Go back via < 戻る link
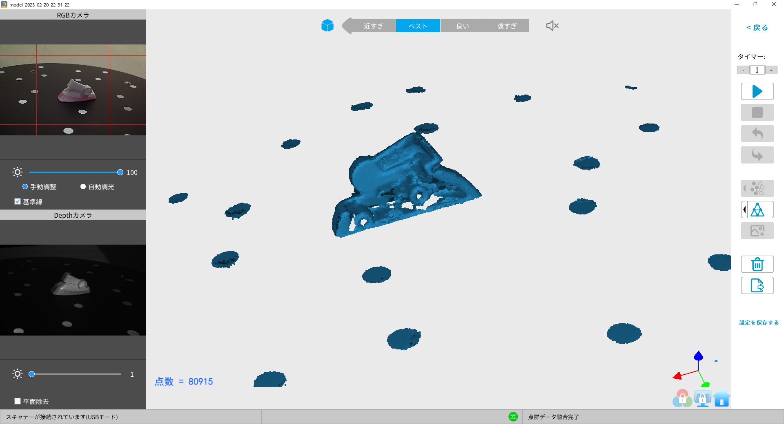The width and height of the screenshot is (784, 424). click(x=757, y=28)
